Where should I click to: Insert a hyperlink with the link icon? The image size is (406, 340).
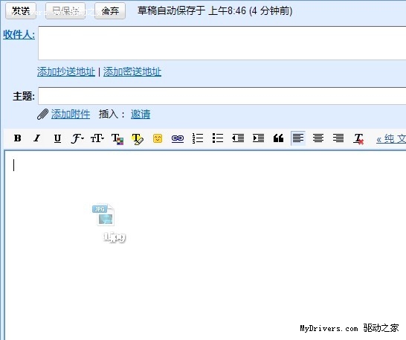tap(178, 138)
